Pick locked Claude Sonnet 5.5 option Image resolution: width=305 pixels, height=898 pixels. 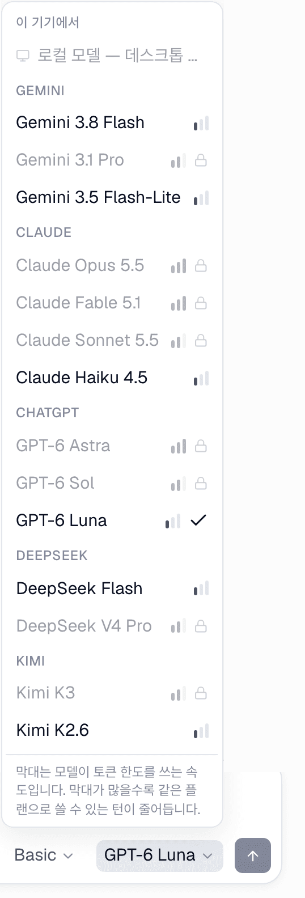112,341
